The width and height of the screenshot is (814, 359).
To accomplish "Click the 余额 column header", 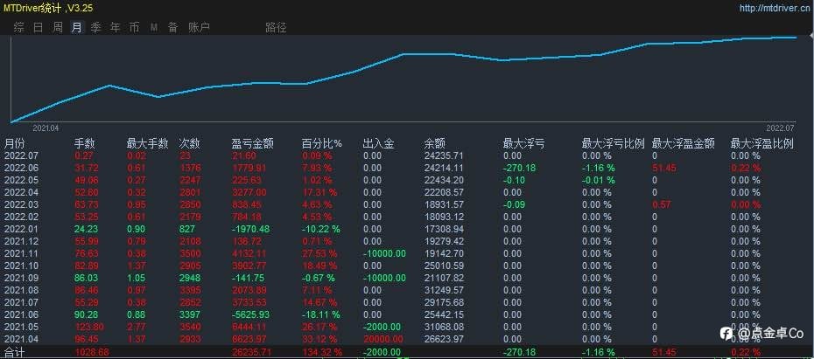I will click(434, 143).
